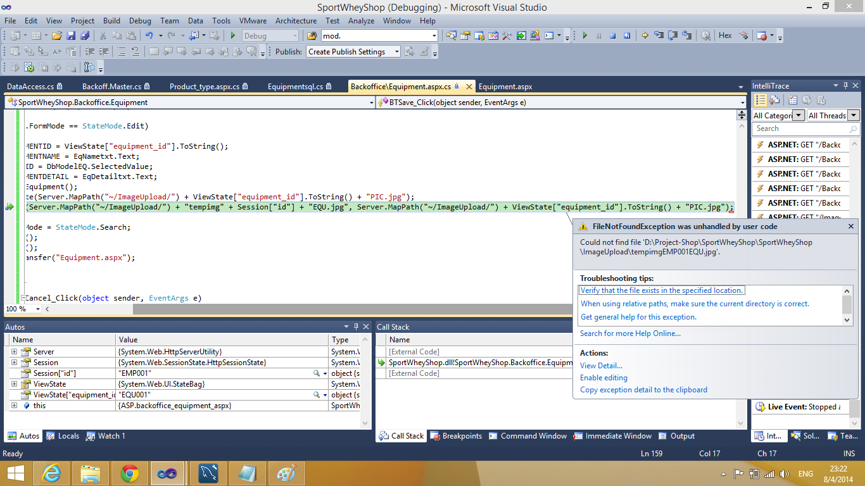The height and width of the screenshot is (486, 865).
Task: Pin the IntelliTrace panel
Action: [x=845, y=86]
